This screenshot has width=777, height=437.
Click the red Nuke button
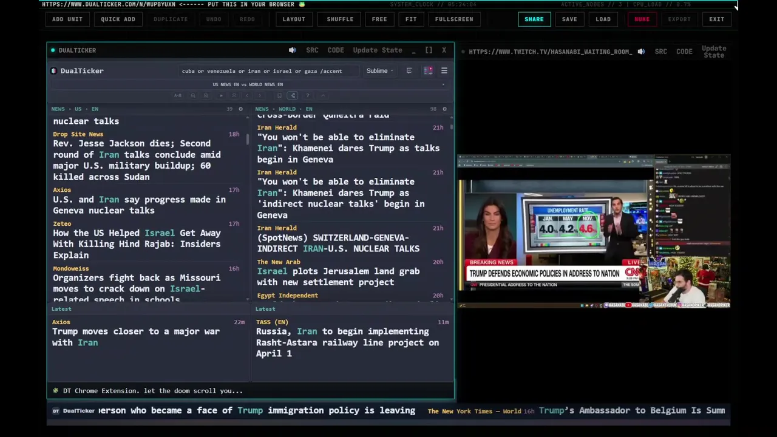(x=642, y=19)
